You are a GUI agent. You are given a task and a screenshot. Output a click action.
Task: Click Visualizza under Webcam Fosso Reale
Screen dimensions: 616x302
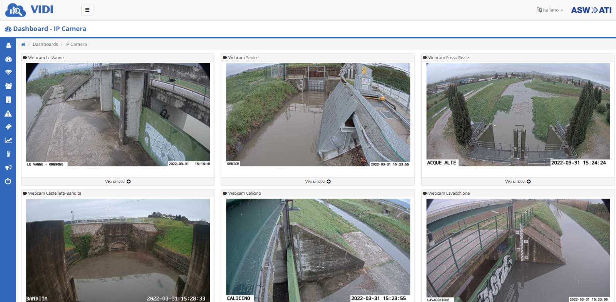517,181
